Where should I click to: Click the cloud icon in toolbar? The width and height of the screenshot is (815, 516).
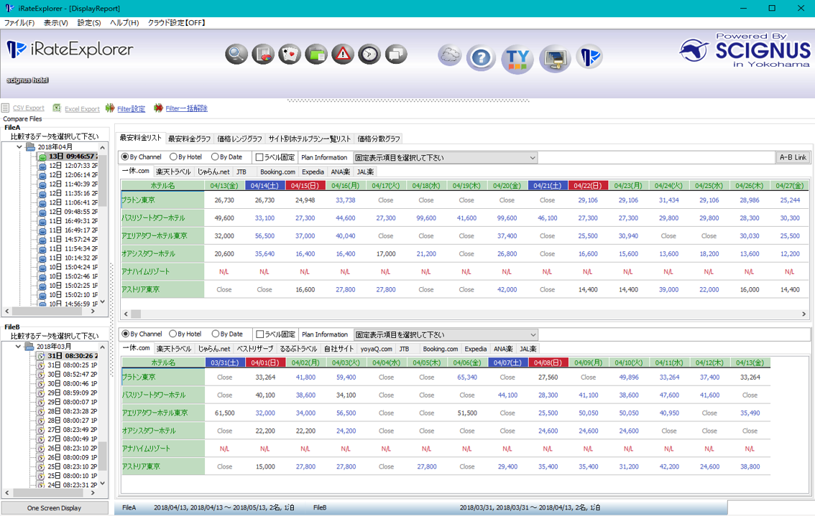450,55
